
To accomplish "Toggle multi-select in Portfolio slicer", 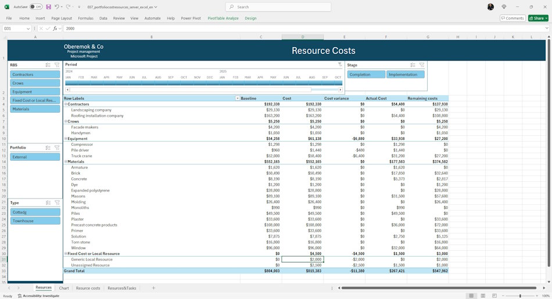I will [48, 147].
